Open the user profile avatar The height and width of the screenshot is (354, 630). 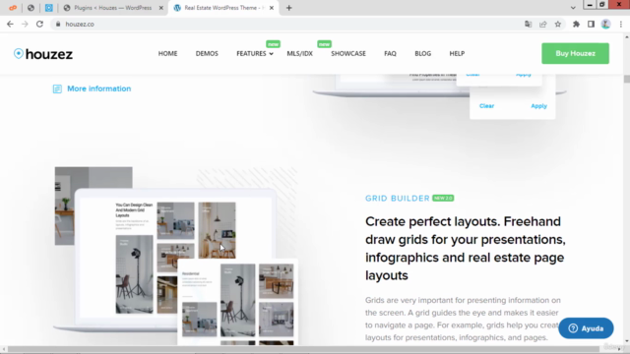point(606,24)
